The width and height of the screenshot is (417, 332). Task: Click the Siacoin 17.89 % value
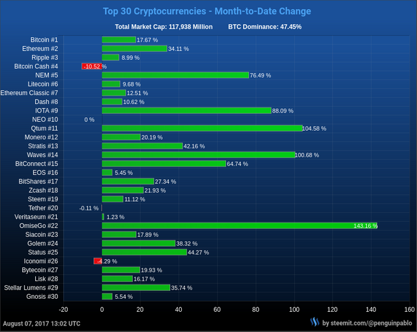click(148, 235)
